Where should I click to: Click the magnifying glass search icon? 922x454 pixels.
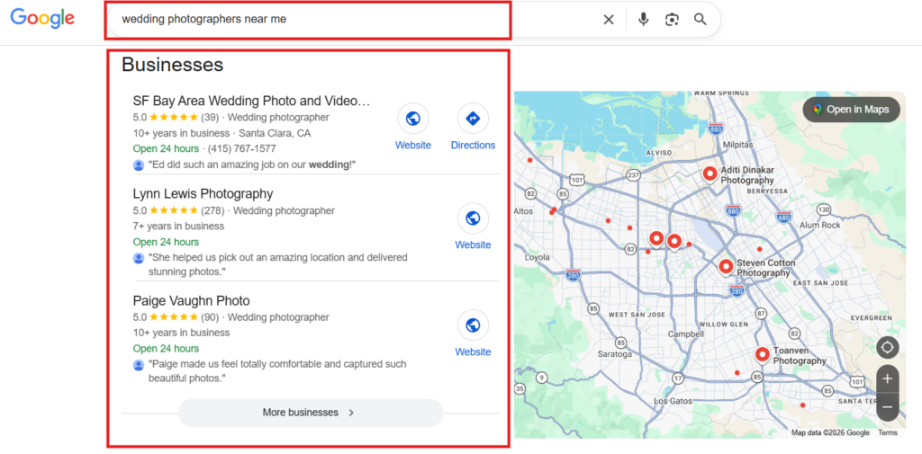pyautogui.click(x=701, y=20)
